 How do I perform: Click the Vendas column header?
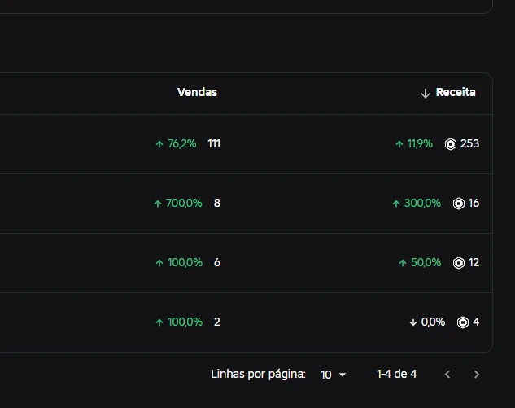point(197,92)
